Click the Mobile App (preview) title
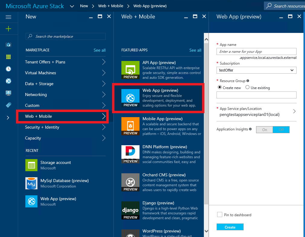Screen dimensions: 305x237 162,119
